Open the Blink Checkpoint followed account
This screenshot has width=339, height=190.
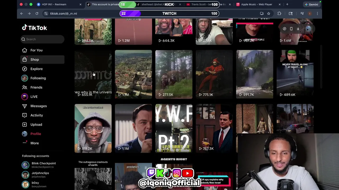coord(42,165)
